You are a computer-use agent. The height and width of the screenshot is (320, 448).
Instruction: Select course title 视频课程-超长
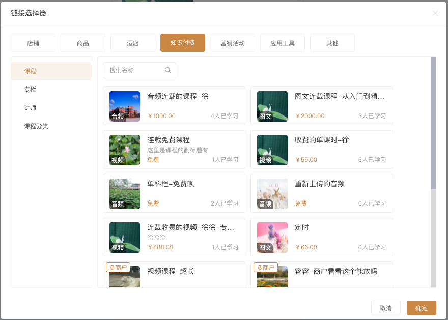pyautogui.click(x=171, y=271)
